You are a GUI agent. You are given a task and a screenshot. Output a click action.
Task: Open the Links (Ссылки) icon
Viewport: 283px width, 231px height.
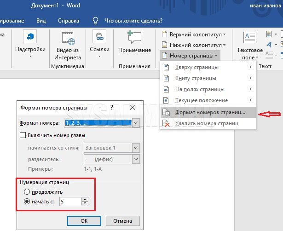pyautogui.click(x=99, y=36)
